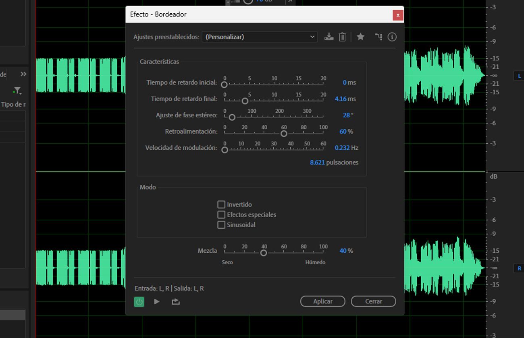The width and height of the screenshot is (524, 338).
Task: Start effect preview playback
Action: [157, 301]
